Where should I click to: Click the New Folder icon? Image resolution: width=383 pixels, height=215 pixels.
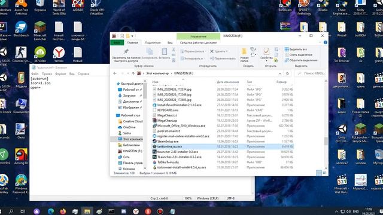coord(244,52)
